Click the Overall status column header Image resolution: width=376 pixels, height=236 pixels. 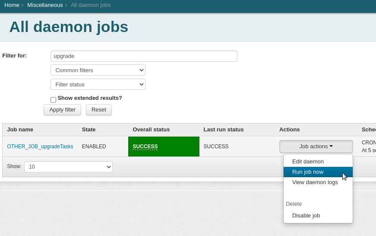tap(151, 129)
